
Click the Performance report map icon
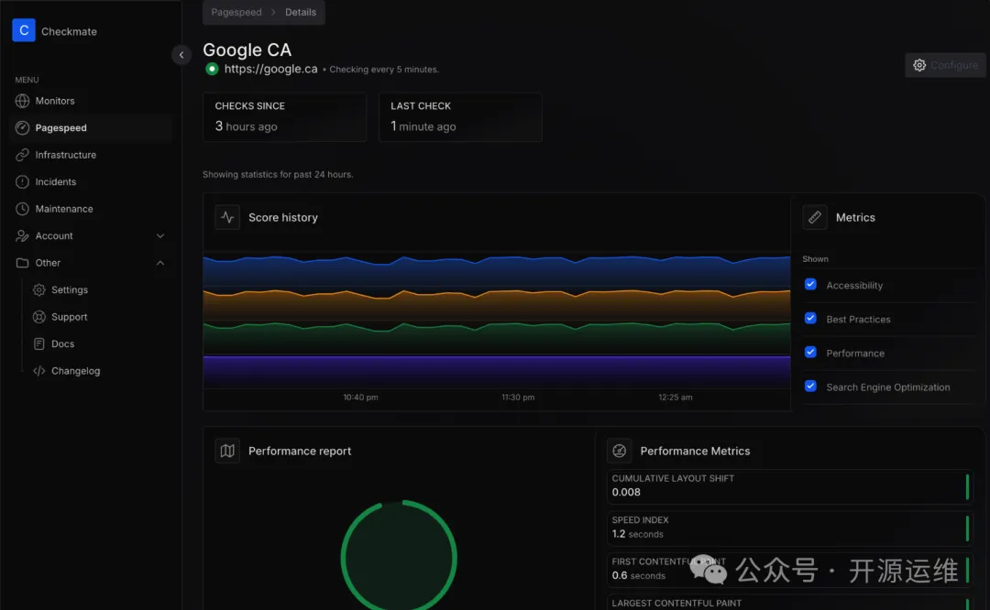227,451
